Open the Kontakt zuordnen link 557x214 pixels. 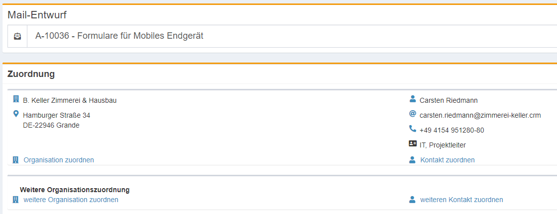[x=447, y=160]
